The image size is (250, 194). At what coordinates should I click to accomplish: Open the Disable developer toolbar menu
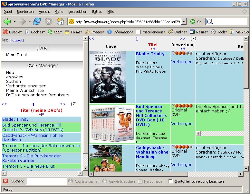12,32
